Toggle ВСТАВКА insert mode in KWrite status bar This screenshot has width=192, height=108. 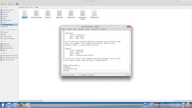click(x=91, y=75)
